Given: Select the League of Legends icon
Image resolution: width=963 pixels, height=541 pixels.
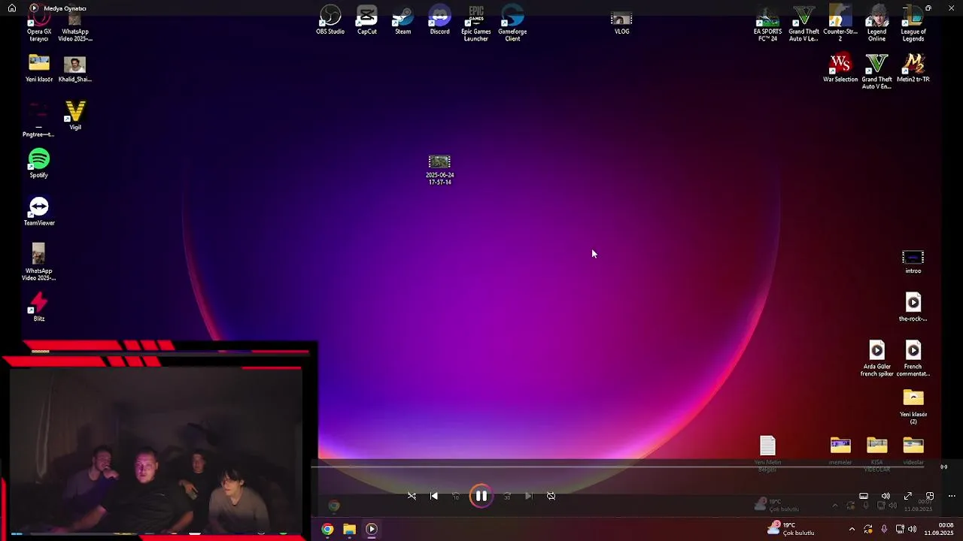Looking at the screenshot, I should tap(913, 24).
